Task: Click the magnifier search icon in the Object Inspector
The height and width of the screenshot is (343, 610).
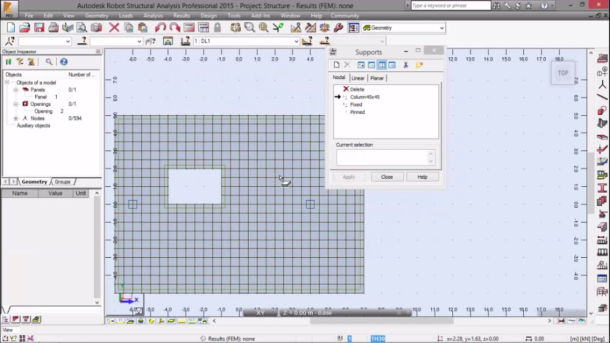Action: pyautogui.click(x=49, y=61)
